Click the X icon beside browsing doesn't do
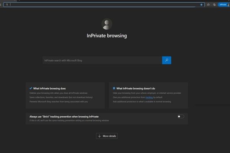 [114, 88]
